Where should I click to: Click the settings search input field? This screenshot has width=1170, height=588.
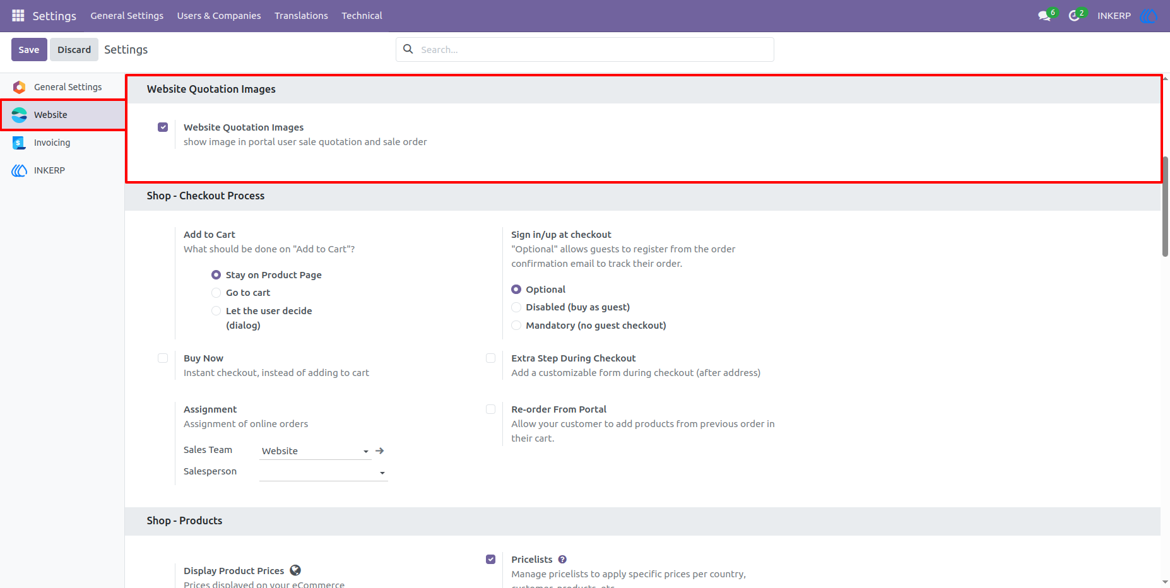point(593,50)
